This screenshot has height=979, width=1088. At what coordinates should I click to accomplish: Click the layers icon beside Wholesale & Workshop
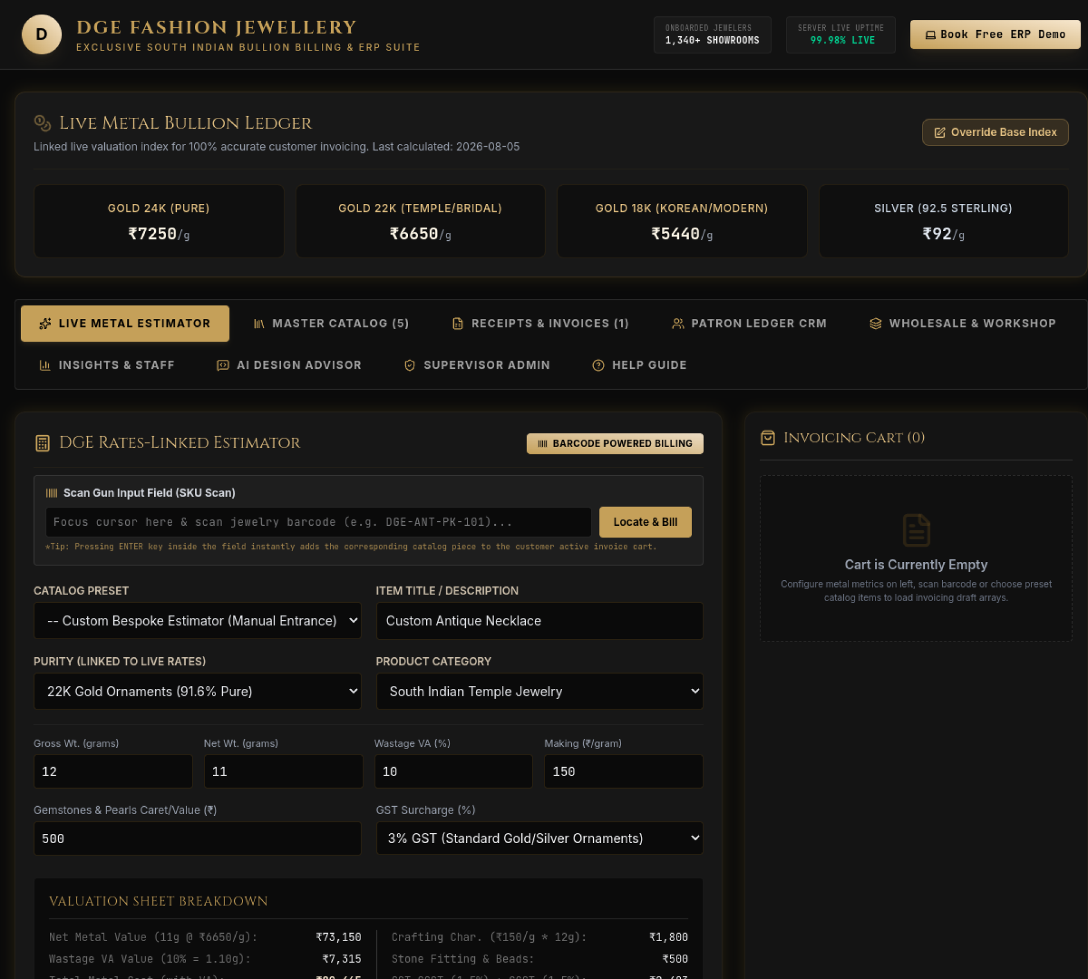[x=875, y=324]
